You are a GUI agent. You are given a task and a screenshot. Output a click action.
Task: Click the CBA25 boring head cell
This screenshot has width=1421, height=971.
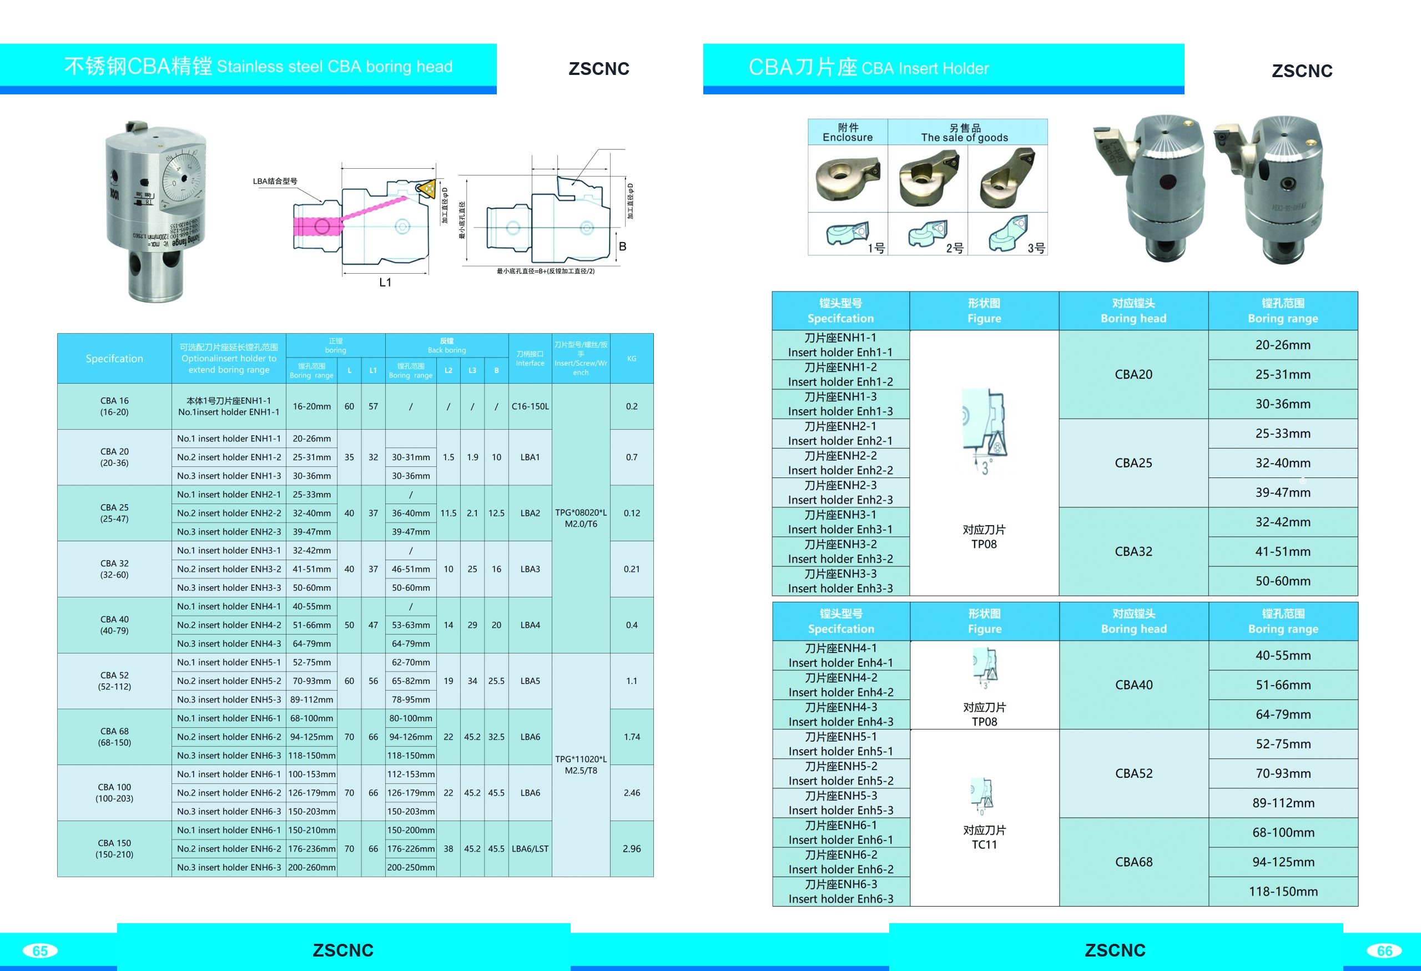pyautogui.click(x=1133, y=463)
